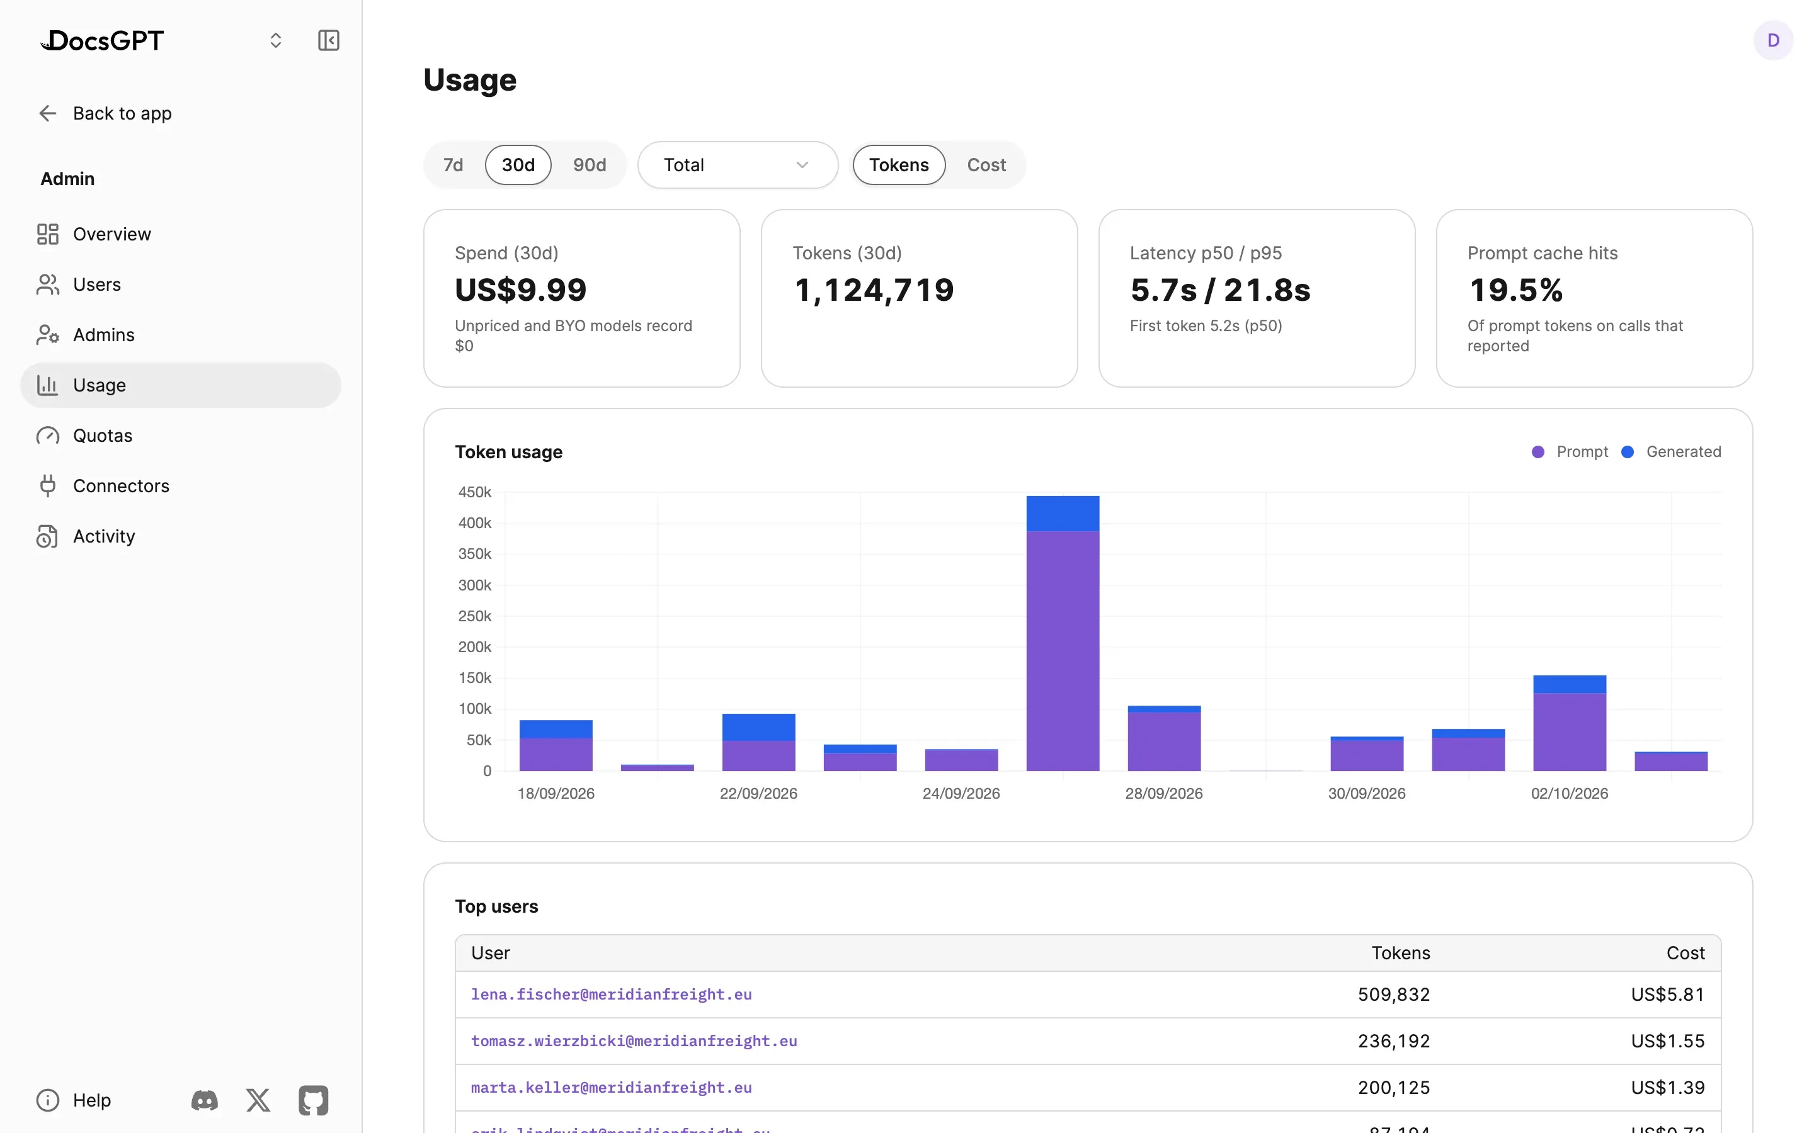The image size is (1814, 1133).
Task: Open the X (Twitter) icon
Action: (x=259, y=1100)
